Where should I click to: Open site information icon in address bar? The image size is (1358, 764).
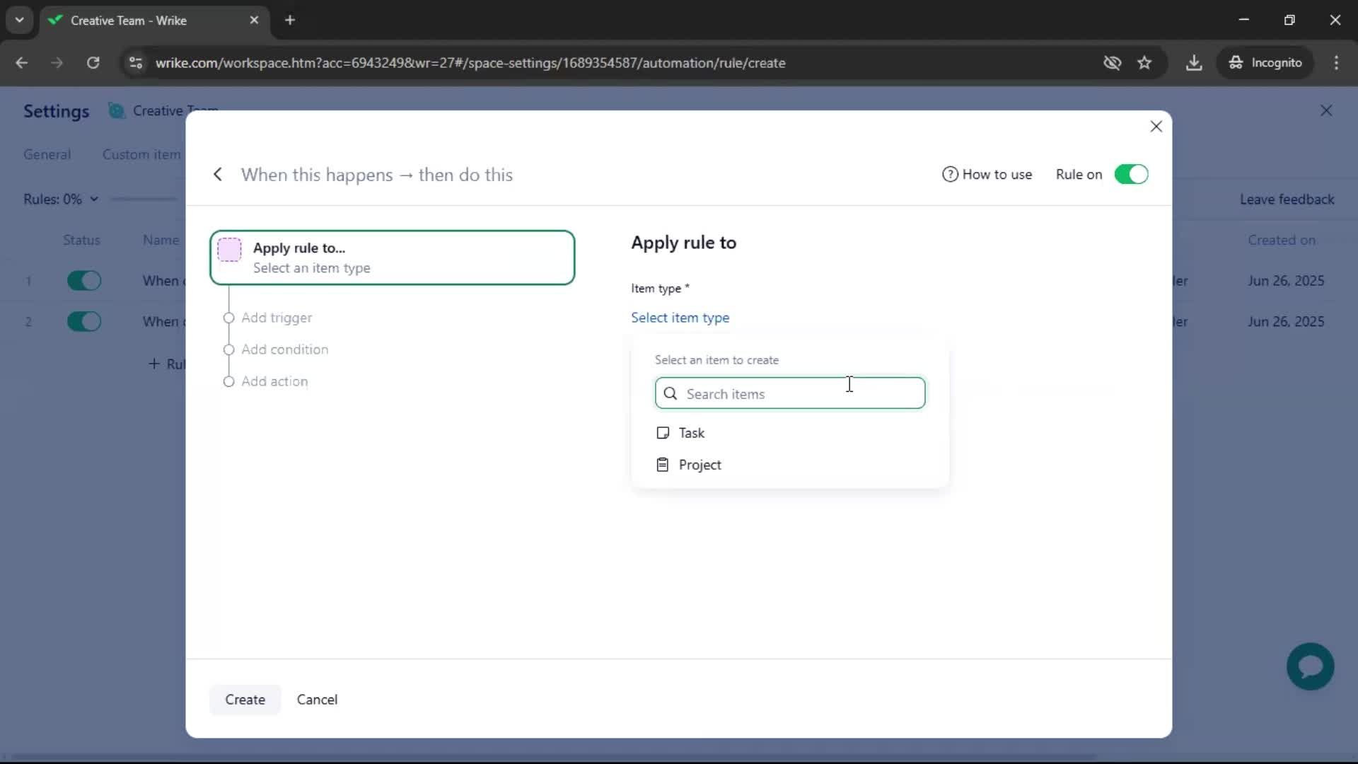[x=136, y=63]
